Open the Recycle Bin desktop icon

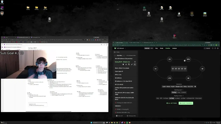click(2, 2)
